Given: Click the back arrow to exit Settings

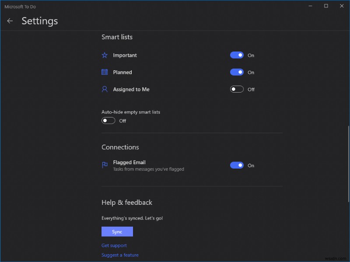Looking at the screenshot, I should click(x=10, y=21).
